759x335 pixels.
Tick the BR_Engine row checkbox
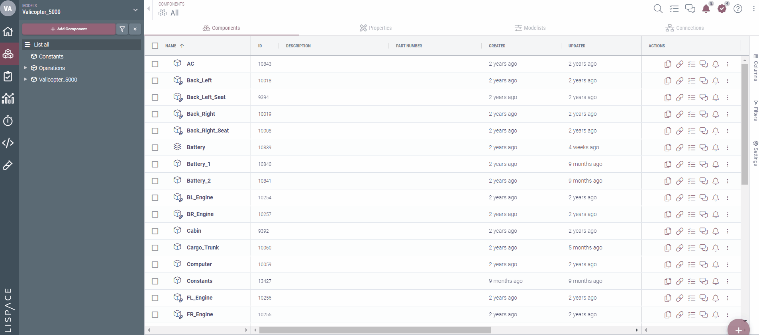(155, 214)
